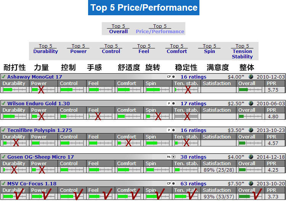Click the Top 5 Price/Performance blue heading

tap(144, 8)
